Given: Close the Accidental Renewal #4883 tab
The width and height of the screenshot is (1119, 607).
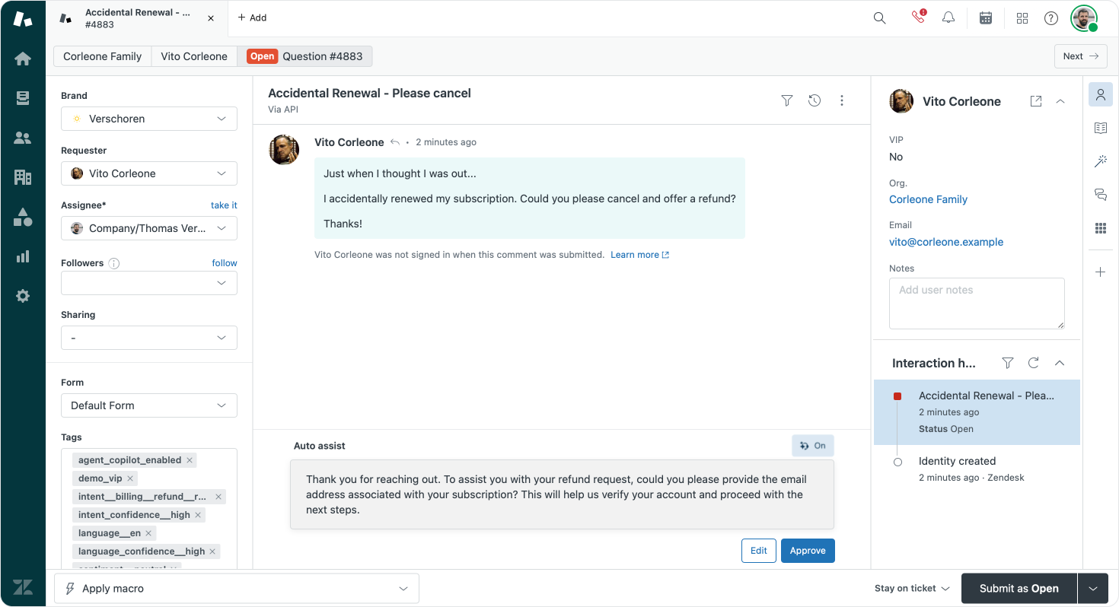Looking at the screenshot, I should tap(211, 18).
